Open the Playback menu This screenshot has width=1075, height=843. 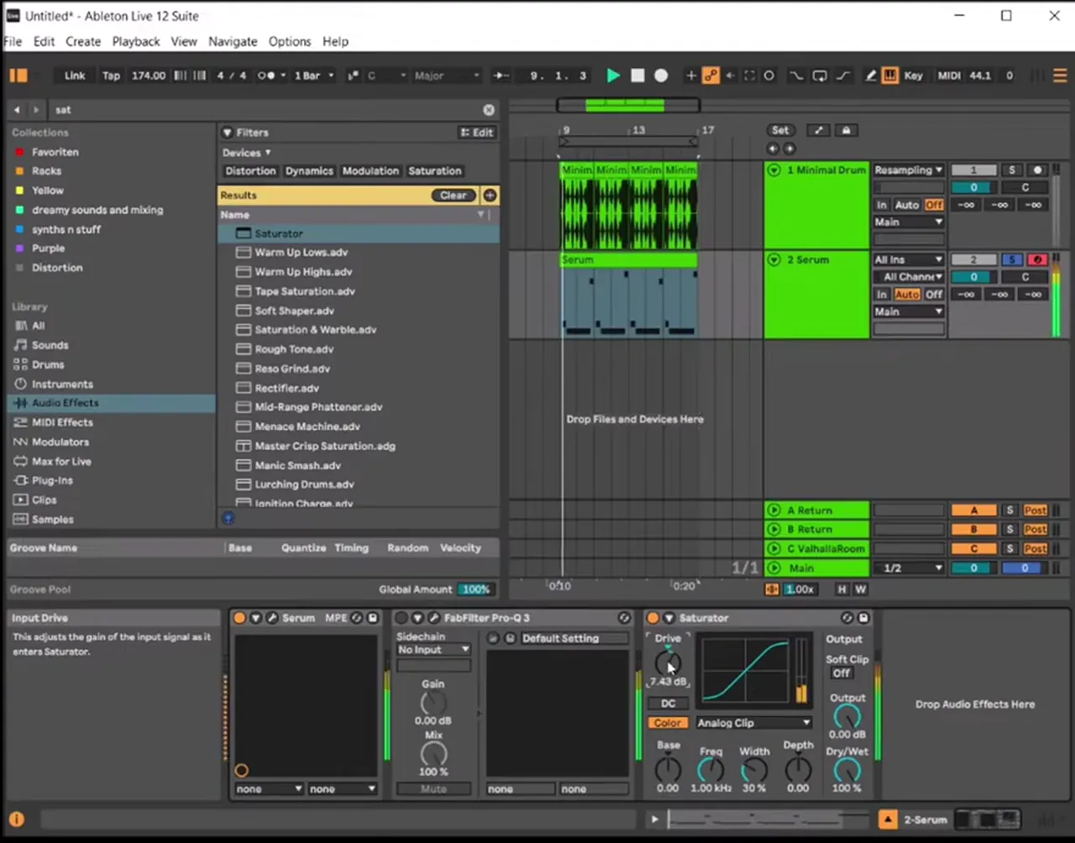click(136, 41)
